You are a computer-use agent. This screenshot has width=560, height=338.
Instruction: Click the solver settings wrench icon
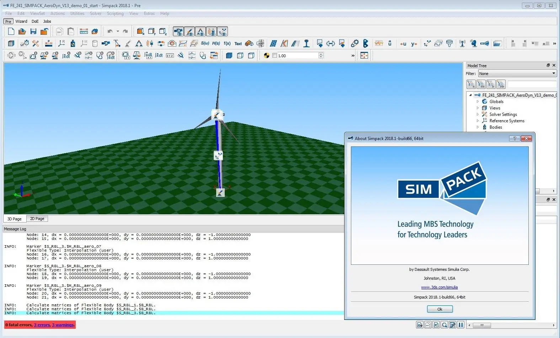point(36,43)
